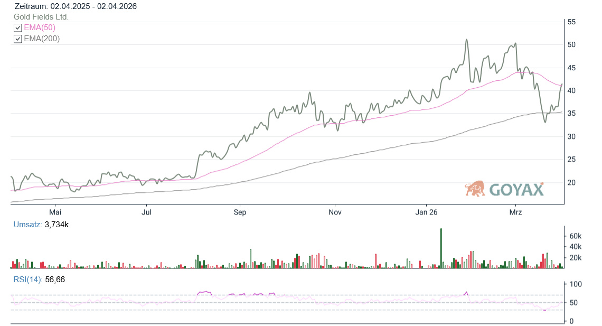Click the 55 label on the price axis
The image size is (602, 326).
[x=571, y=22]
